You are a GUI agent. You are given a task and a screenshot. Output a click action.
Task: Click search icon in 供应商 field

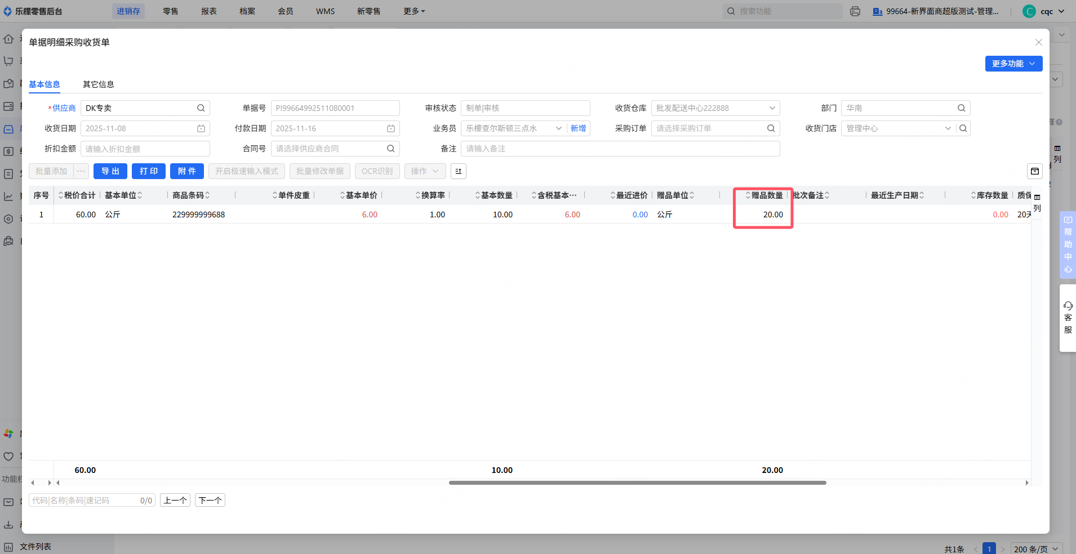click(201, 108)
